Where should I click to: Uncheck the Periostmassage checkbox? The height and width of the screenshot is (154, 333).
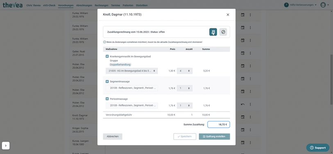tap(107, 99)
